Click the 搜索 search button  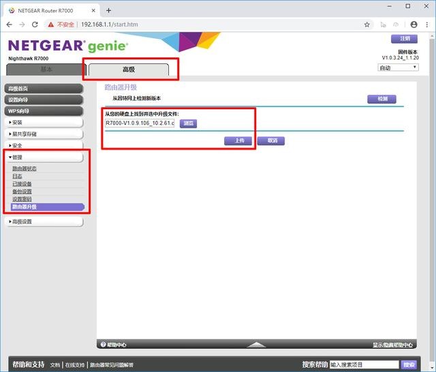pos(409,364)
